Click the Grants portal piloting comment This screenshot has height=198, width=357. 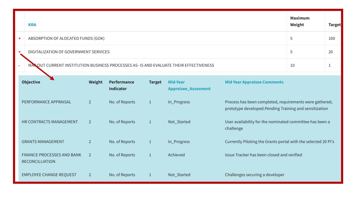[279, 142]
